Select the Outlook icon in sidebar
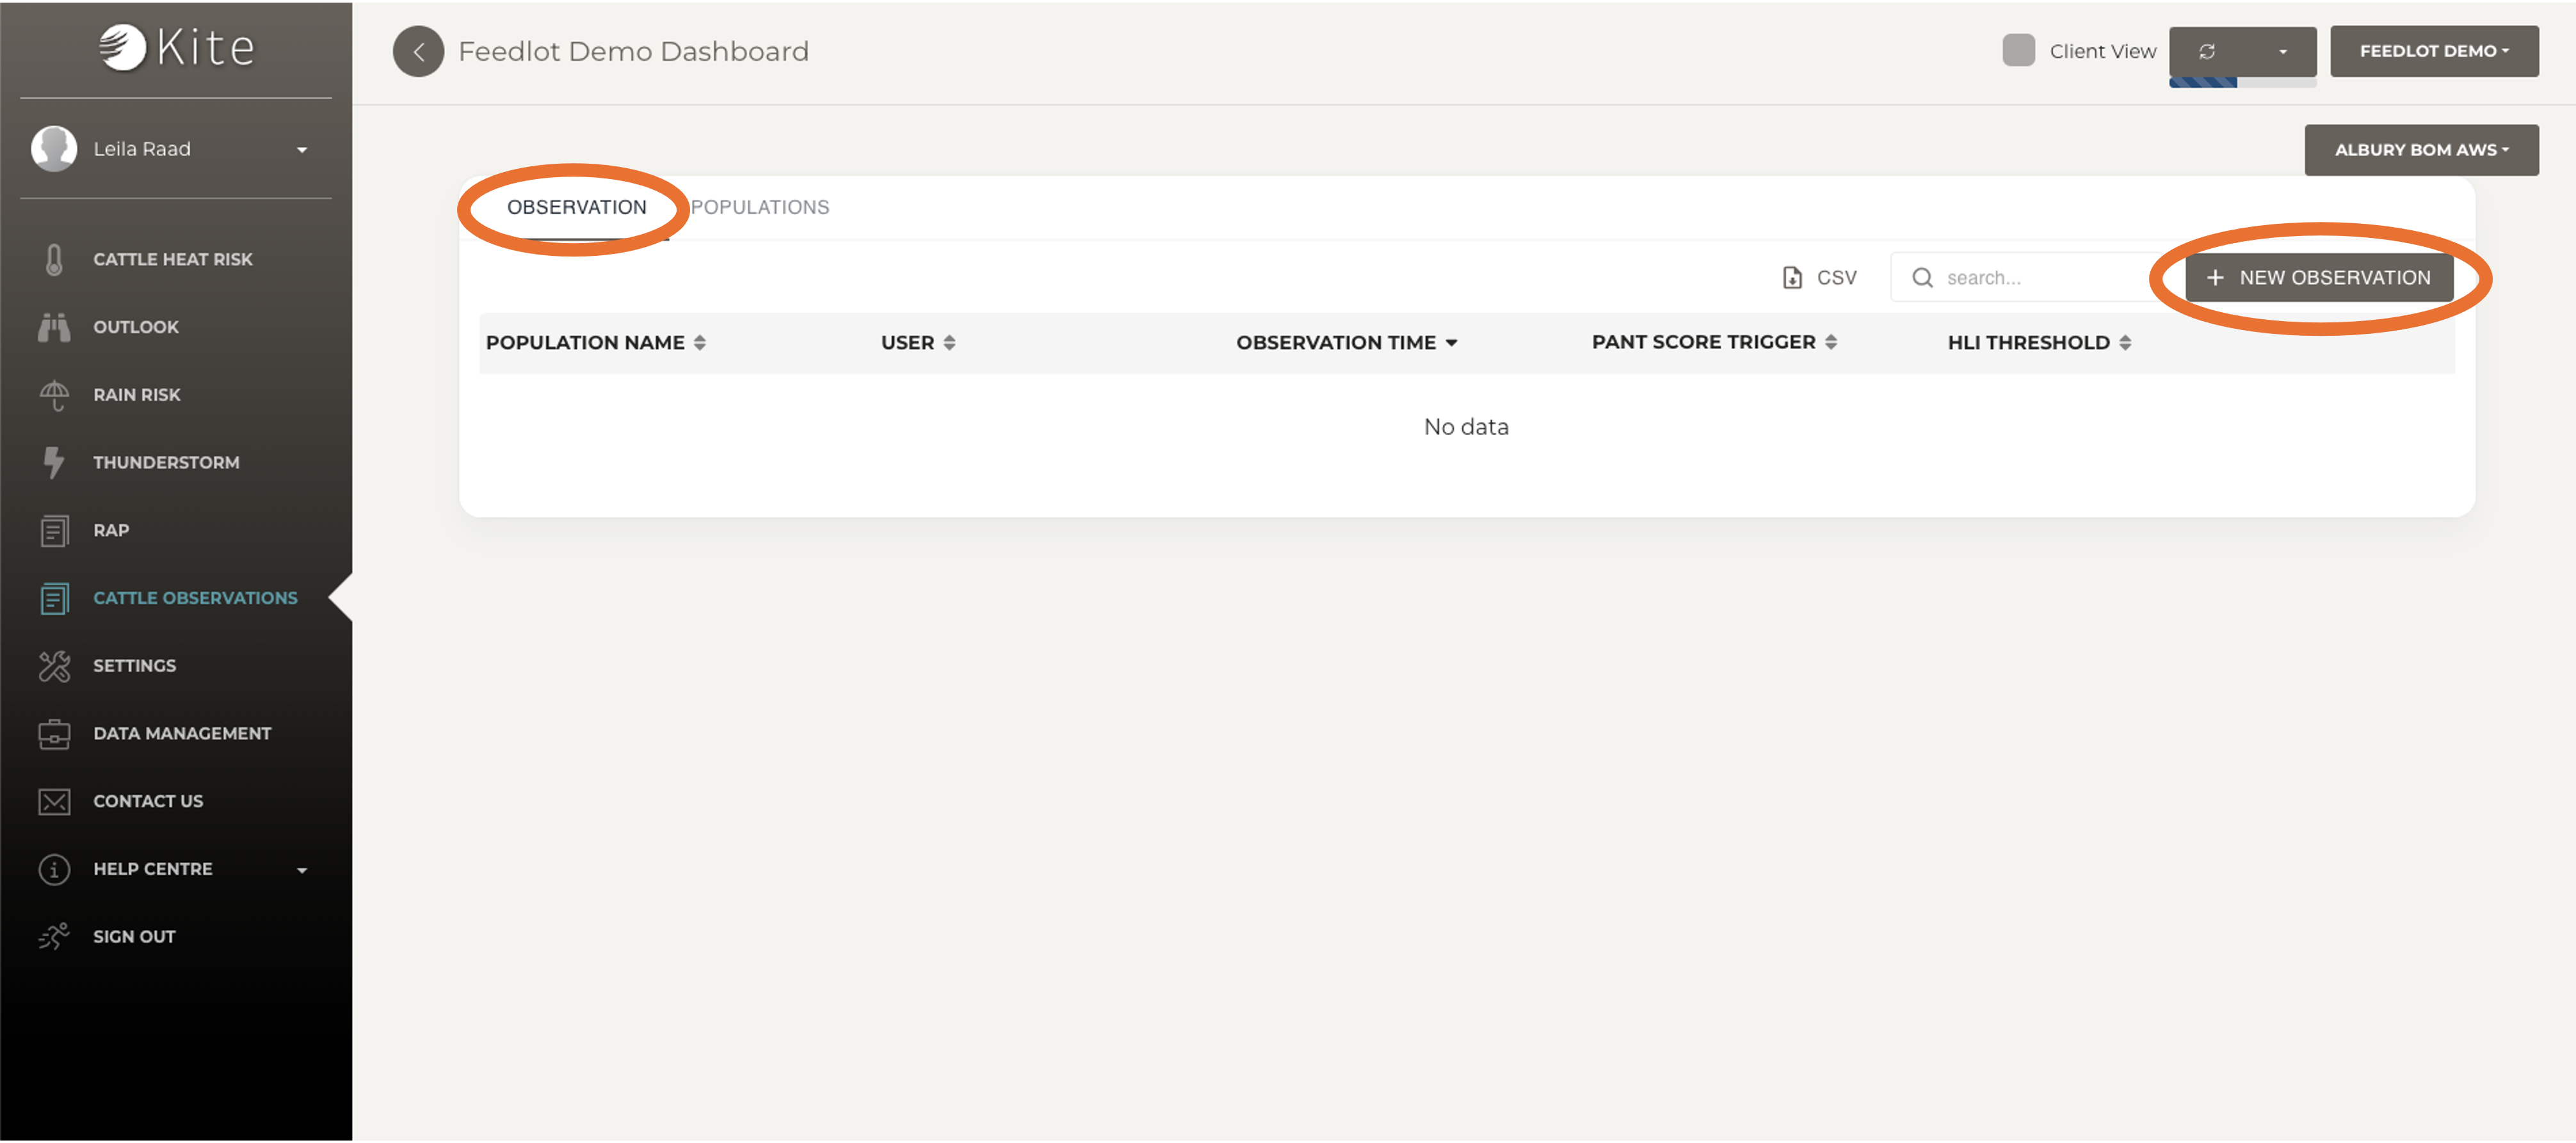 pyautogui.click(x=54, y=325)
